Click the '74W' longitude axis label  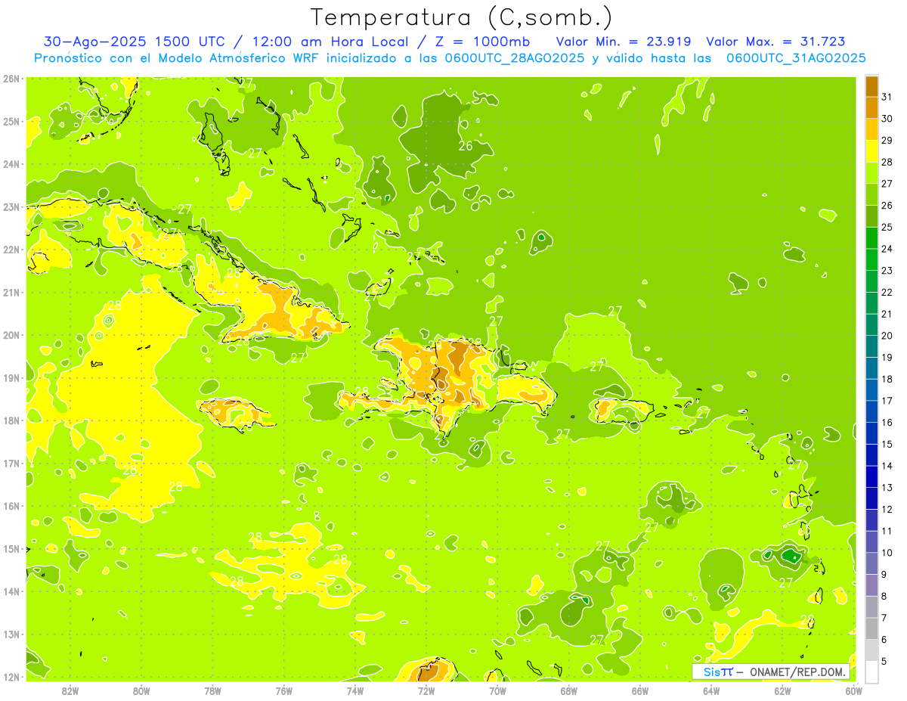355,691
